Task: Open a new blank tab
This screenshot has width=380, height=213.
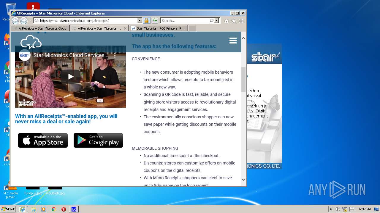Action: click(x=192, y=28)
